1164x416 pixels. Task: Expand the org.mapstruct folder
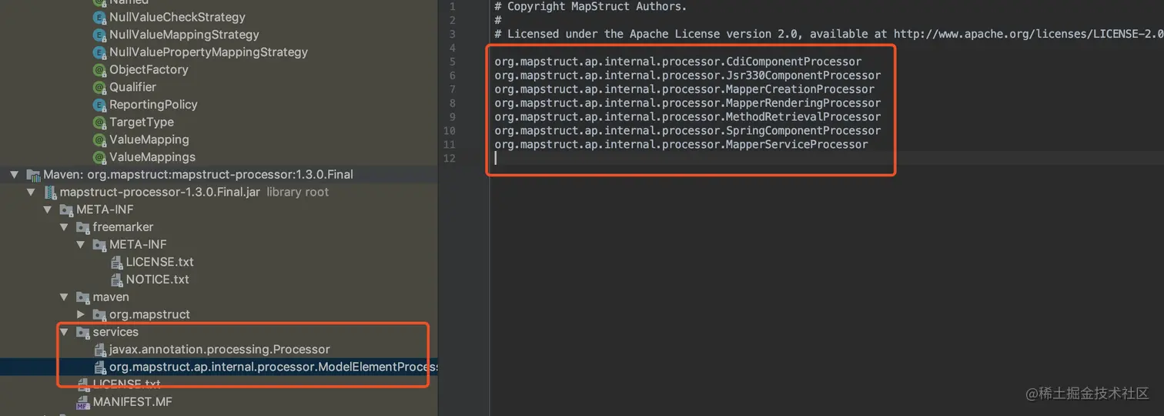pos(81,315)
